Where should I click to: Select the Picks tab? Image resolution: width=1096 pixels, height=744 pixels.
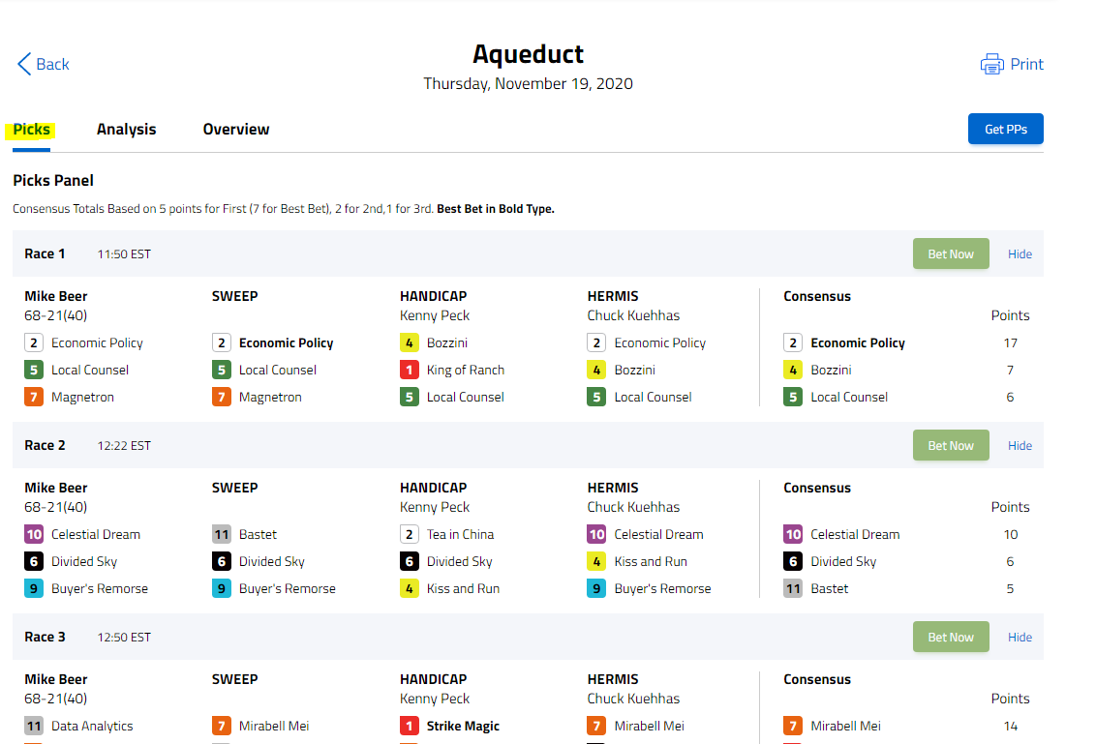31,130
